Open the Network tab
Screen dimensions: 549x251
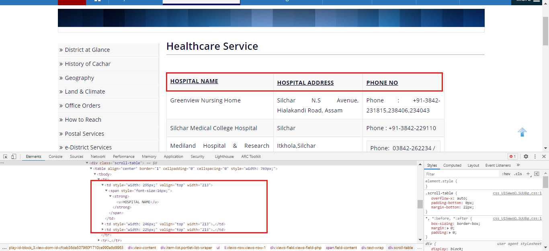(x=98, y=157)
